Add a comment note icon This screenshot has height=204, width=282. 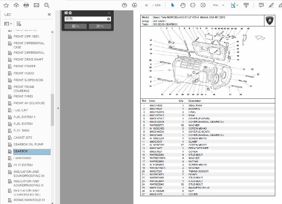click(261, 5)
